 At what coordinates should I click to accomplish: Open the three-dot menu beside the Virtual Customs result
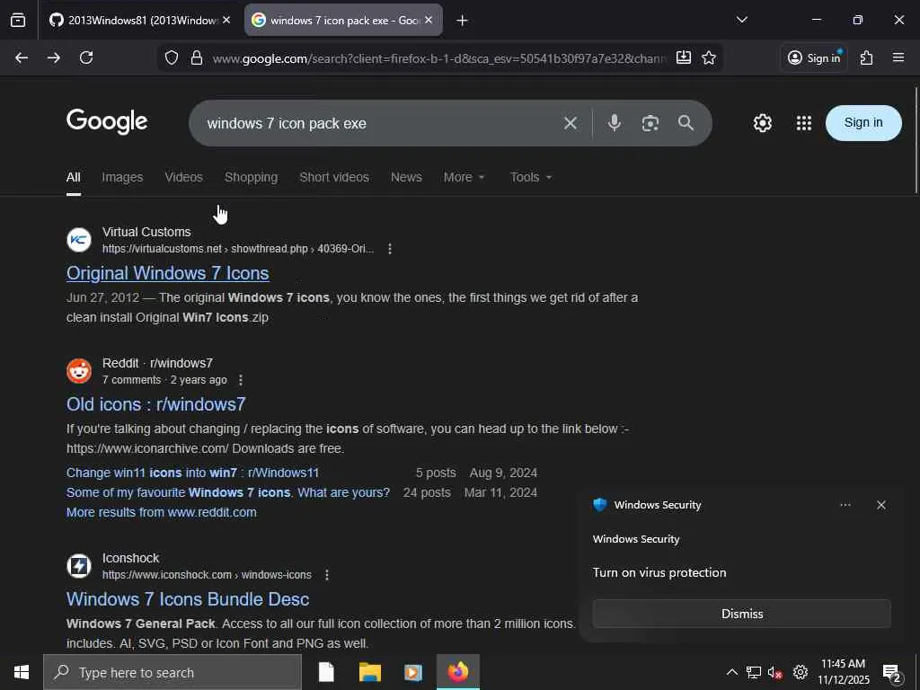390,249
